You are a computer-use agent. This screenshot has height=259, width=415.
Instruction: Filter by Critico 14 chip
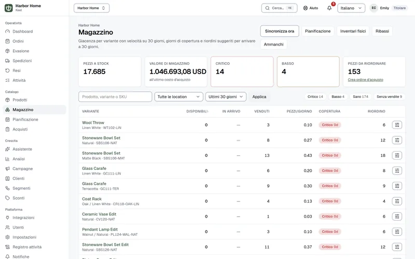point(315,97)
